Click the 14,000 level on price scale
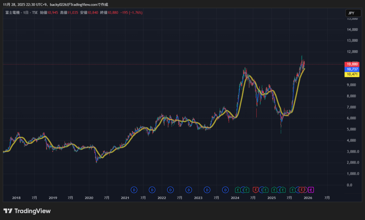This screenshot has height=220, width=365. tap(352, 30)
